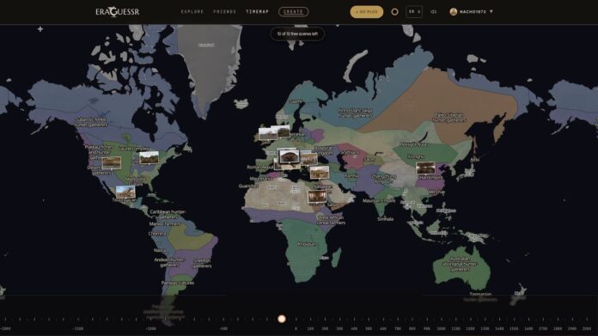Open the large scene thumbnail over Italy
Viewport: 598px width, 336px height.
[x=289, y=156]
